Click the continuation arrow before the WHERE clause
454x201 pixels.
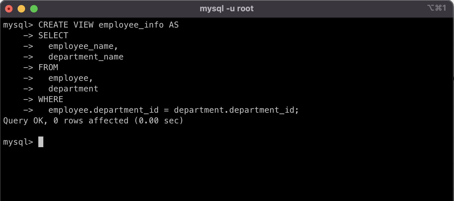(28, 99)
